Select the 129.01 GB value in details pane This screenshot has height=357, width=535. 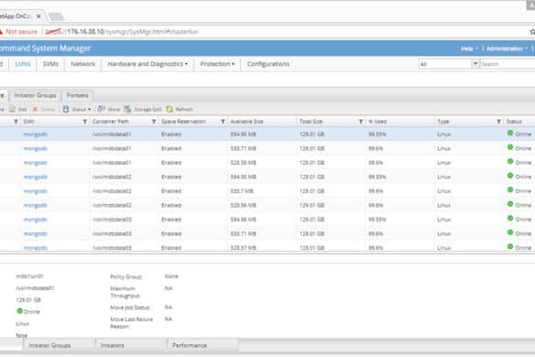28,300
